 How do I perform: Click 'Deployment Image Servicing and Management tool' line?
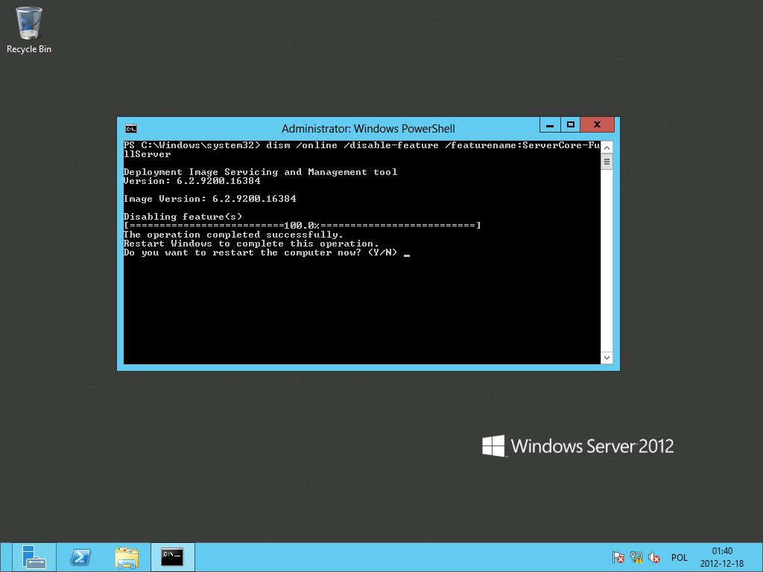[260, 172]
